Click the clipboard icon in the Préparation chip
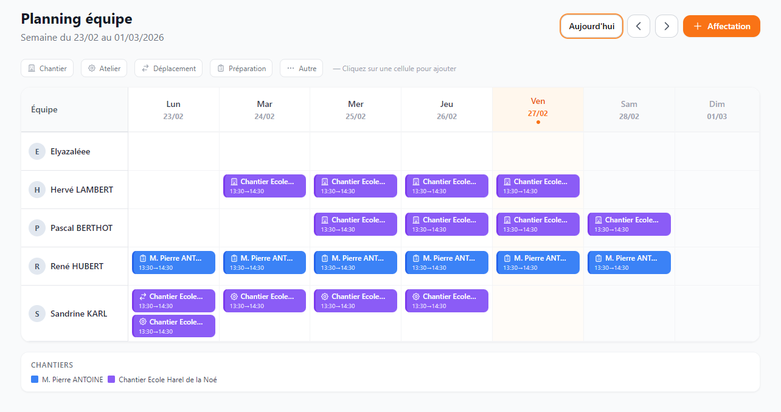The image size is (781, 412). (x=221, y=69)
